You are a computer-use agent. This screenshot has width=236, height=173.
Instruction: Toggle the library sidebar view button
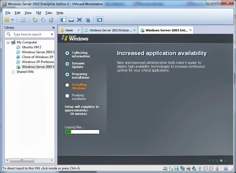coord(63,20)
